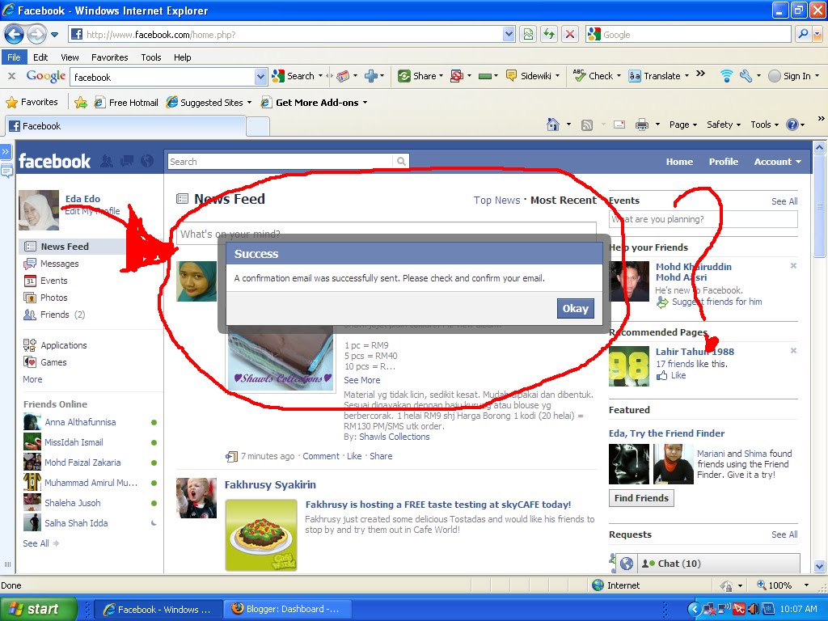Screen dimensions: 828x621
Task: Open the Chat (10) bar
Action: [x=719, y=564]
